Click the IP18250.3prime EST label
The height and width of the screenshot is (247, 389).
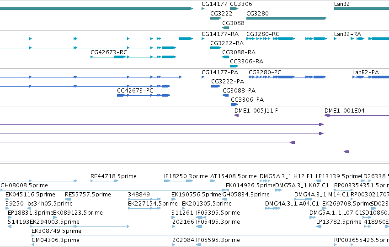coord(186,176)
